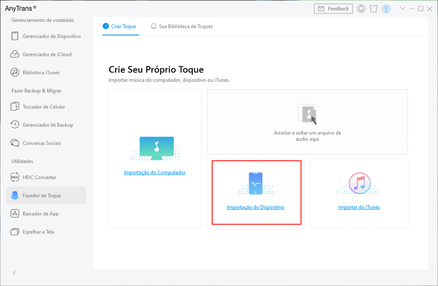Image resolution: width=438 pixels, height=286 pixels.
Task: Switch to Sua Biblioteca de Toques tab
Action: tap(181, 26)
